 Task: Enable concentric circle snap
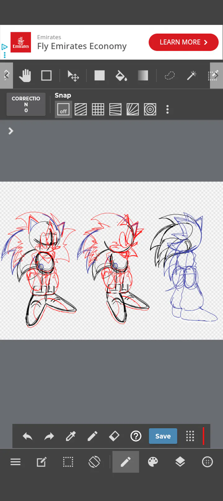[150, 109]
